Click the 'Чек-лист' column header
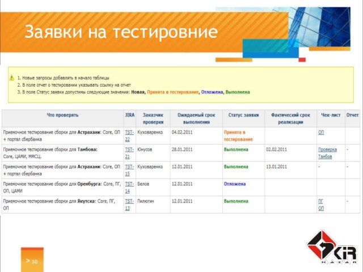Screen dimensions: 363x272 (330, 115)
